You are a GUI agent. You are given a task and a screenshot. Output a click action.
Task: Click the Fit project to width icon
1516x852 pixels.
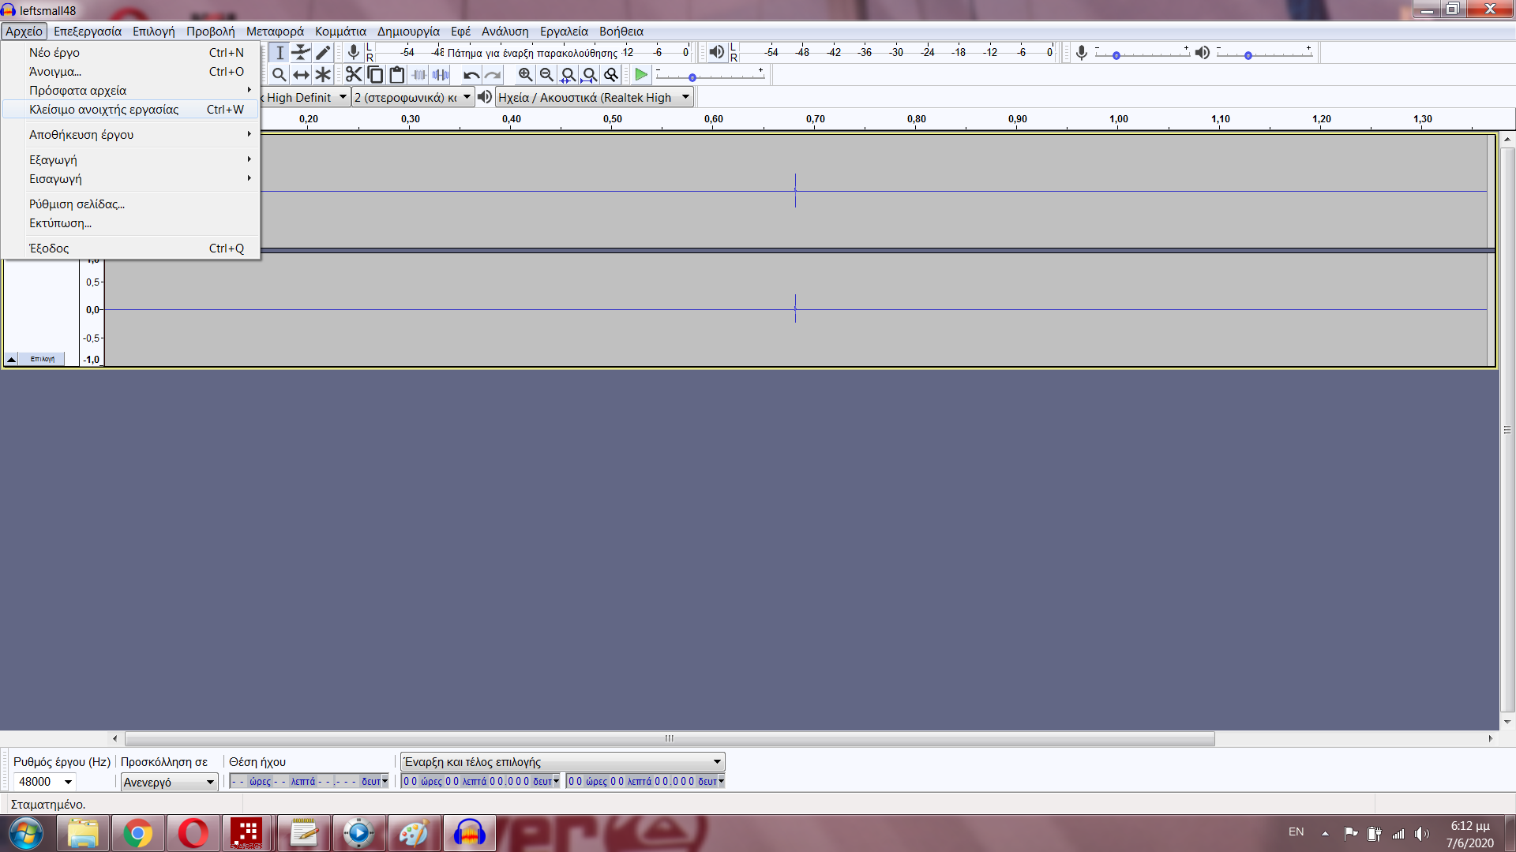[589, 75]
